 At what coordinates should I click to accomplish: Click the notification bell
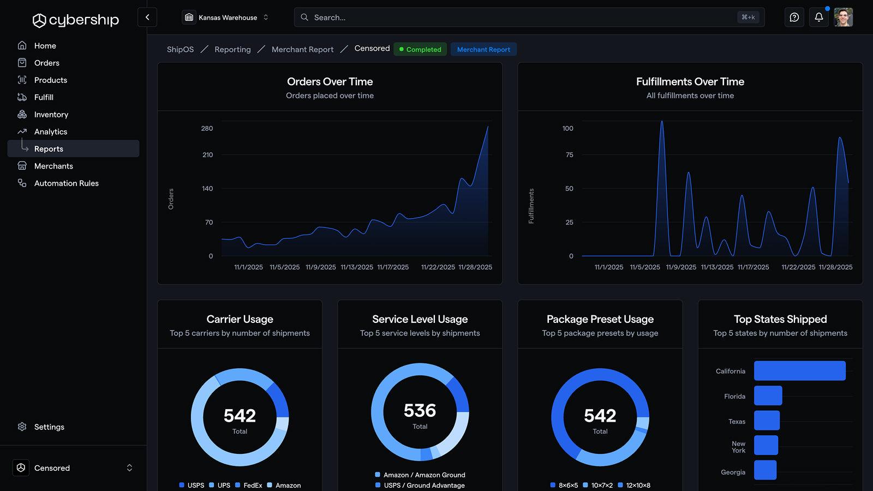(818, 17)
